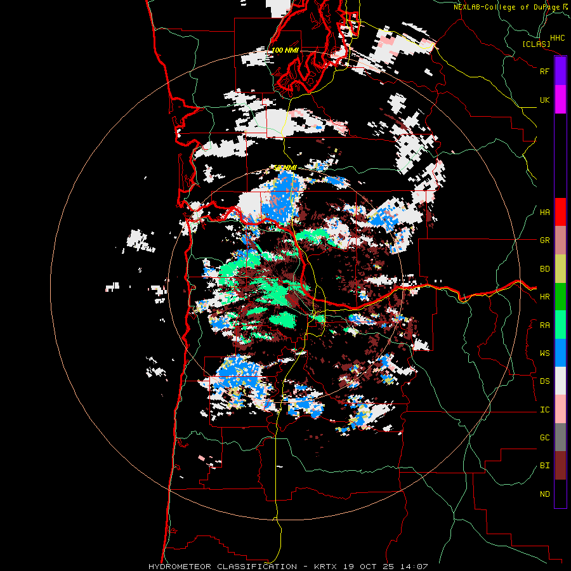Click the HR dark green legend swatch
The image size is (571, 571).
point(560,297)
